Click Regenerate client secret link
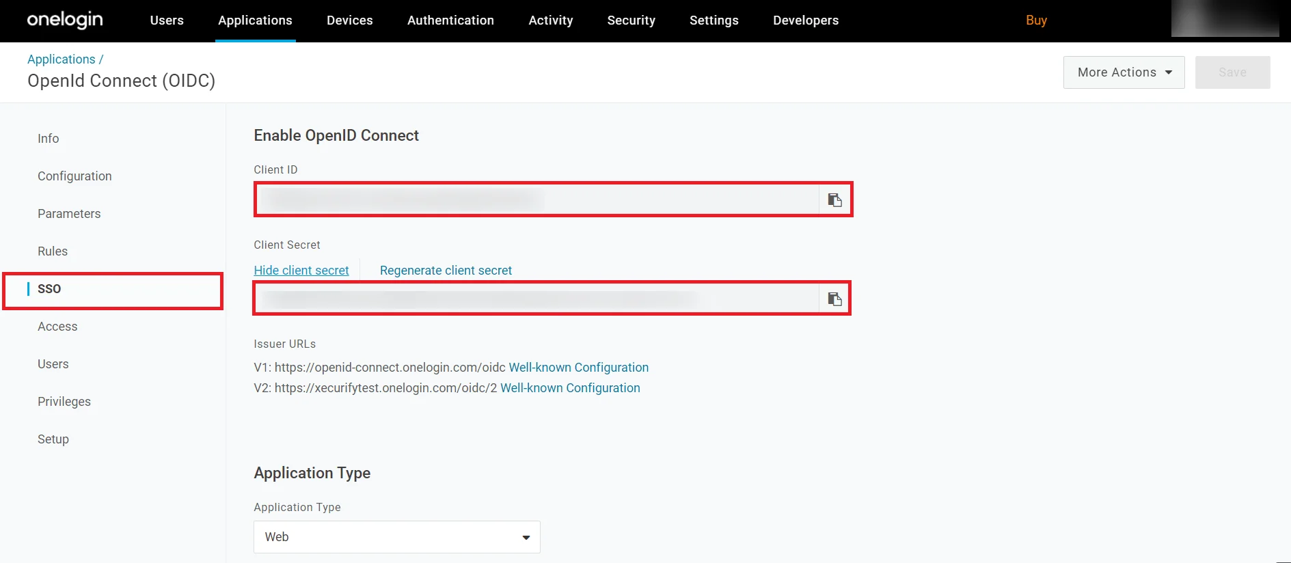Viewport: 1291px width, 563px height. click(446, 271)
